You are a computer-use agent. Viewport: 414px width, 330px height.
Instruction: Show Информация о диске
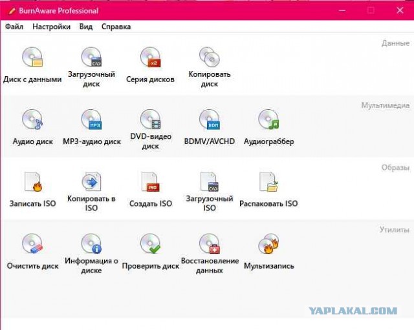click(91, 254)
